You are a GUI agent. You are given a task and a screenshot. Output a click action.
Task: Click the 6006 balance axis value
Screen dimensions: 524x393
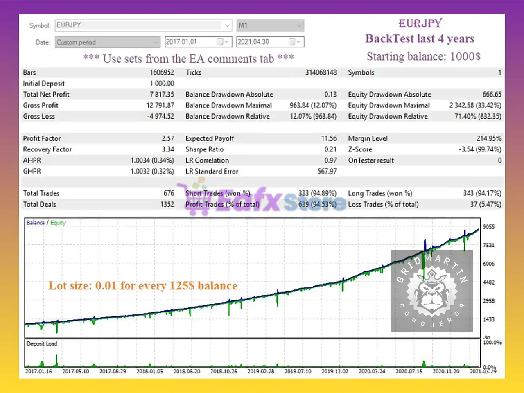489,264
